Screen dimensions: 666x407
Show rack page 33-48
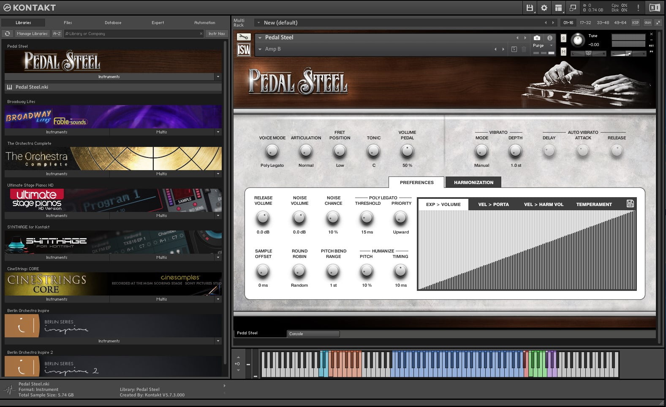603,23
